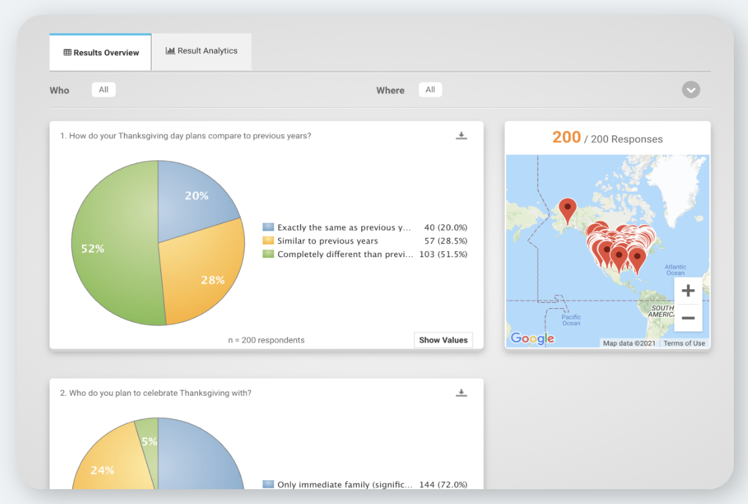This screenshot has width=748, height=504.
Task: Switch to the Result Analytics tab
Action: 201,51
